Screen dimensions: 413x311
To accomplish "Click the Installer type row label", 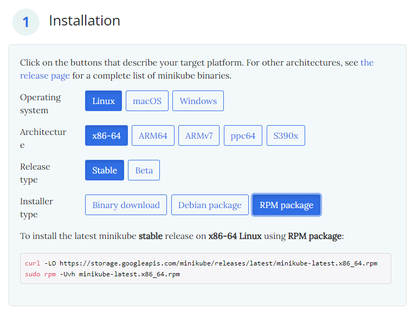I will (x=37, y=208).
